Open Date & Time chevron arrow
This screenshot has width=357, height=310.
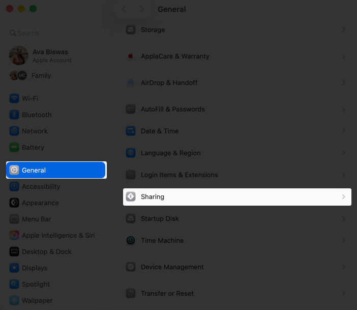343,131
